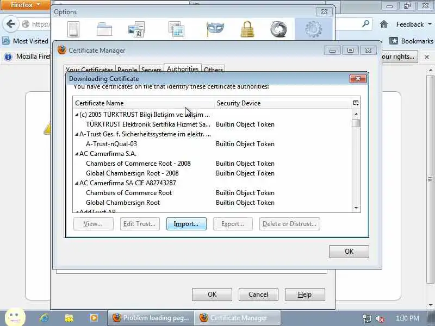Switch to Problem loading page taskbar window
Image resolution: width=435 pixels, height=326 pixels.
[151, 318]
